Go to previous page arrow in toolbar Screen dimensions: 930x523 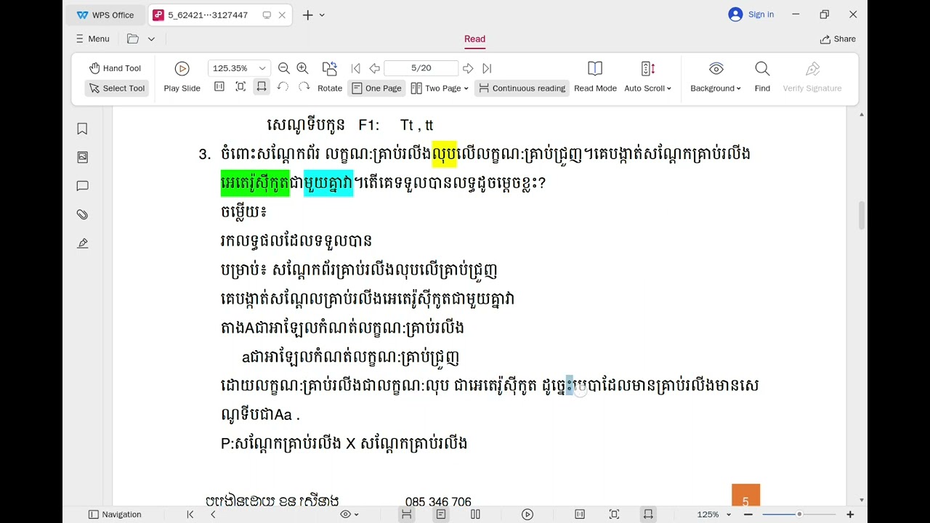374,68
